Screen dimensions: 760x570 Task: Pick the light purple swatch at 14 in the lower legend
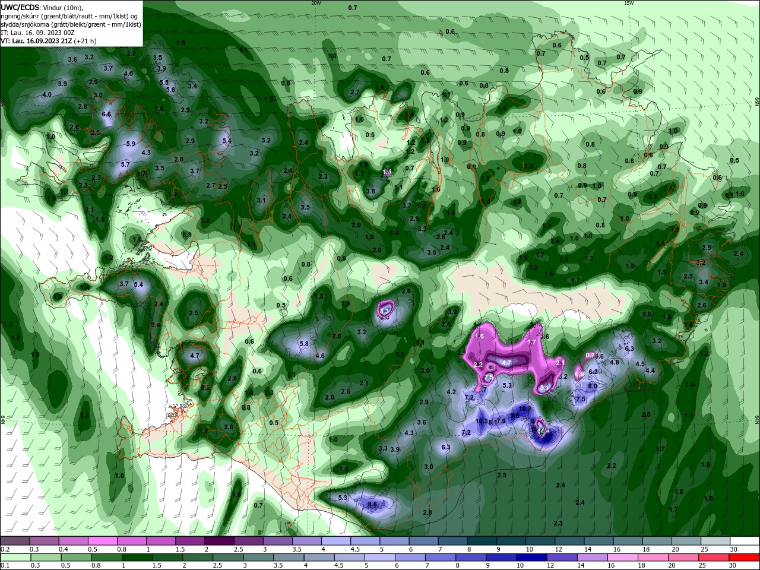click(593, 557)
